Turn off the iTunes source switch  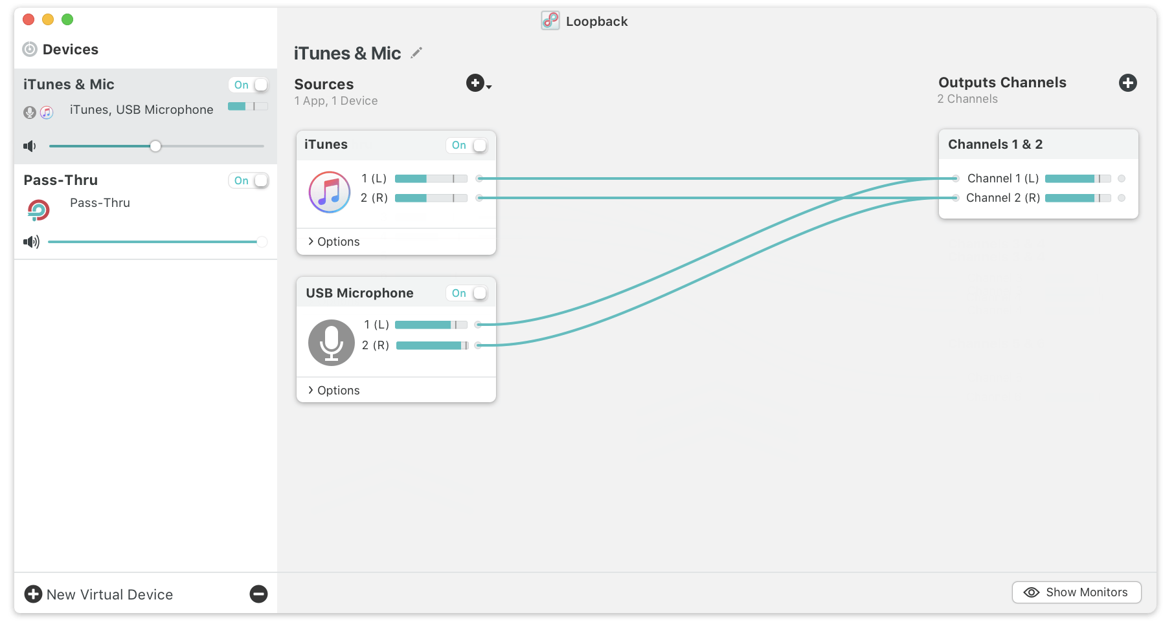point(466,146)
